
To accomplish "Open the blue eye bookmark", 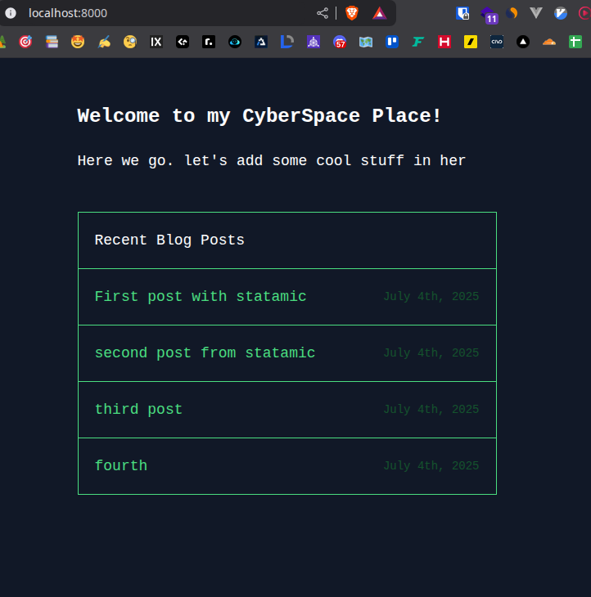I will click(x=235, y=42).
